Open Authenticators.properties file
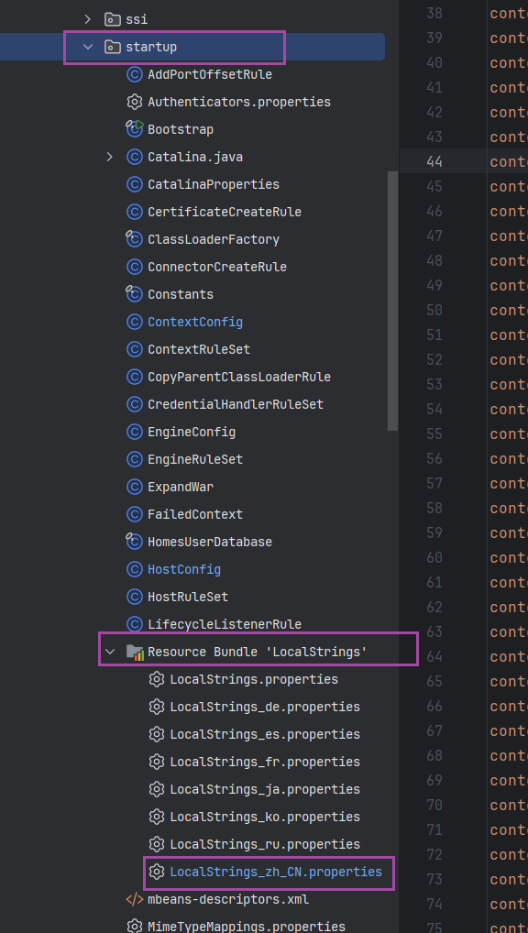Screen dimensions: 528x933 click(x=238, y=102)
